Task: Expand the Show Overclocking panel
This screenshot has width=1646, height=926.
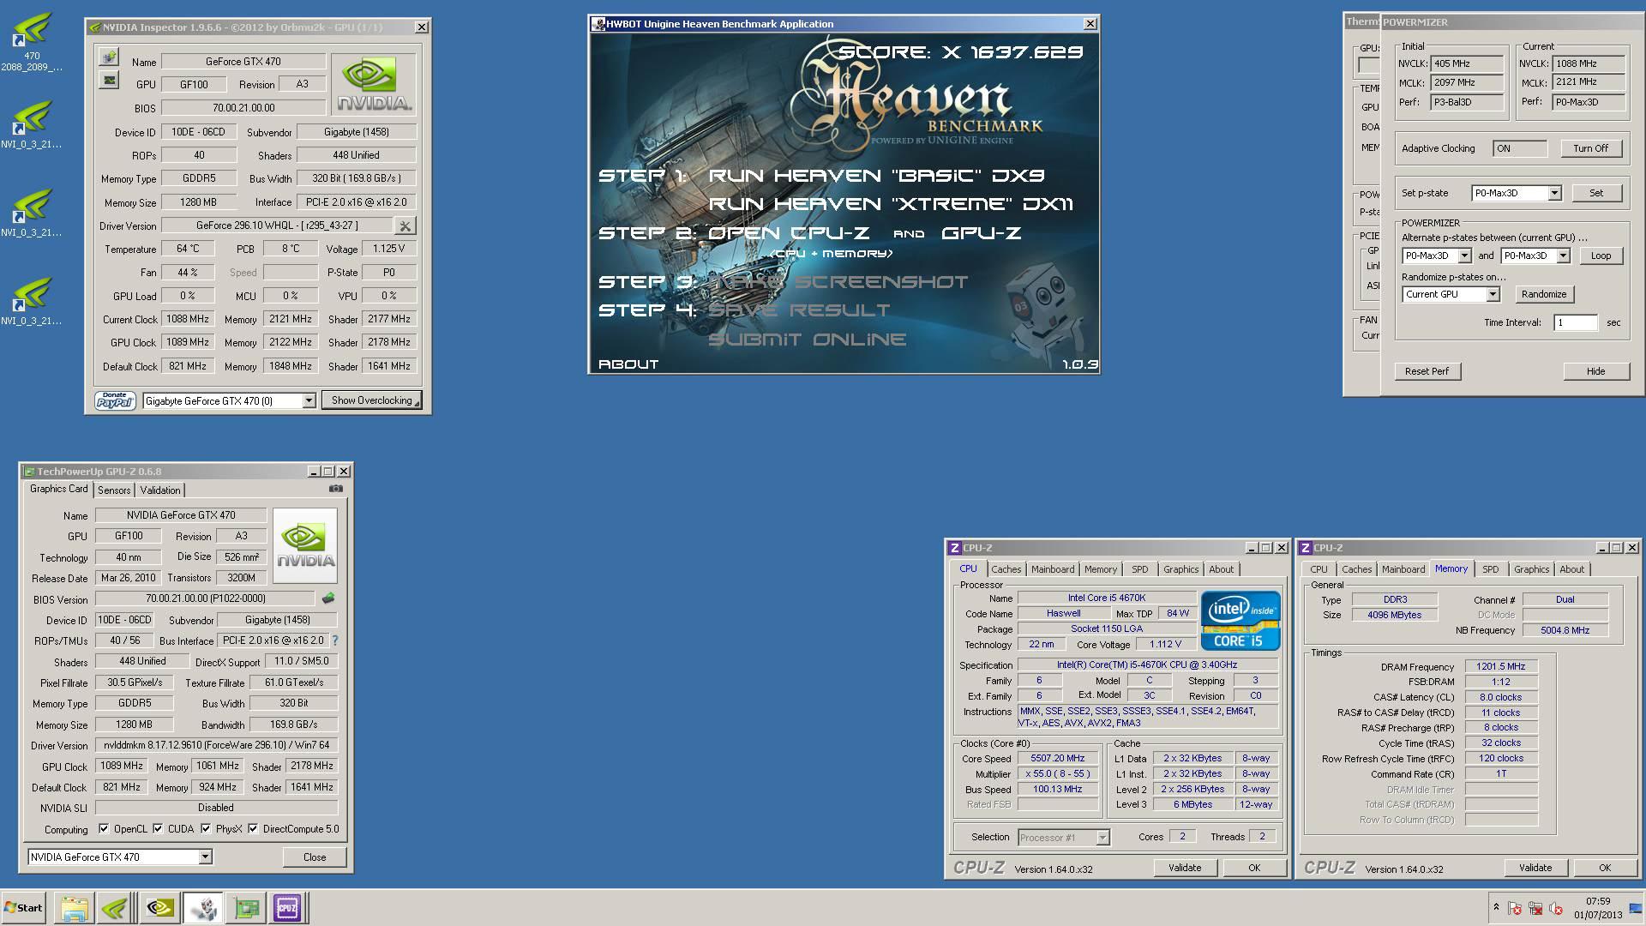Action: pos(372,400)
